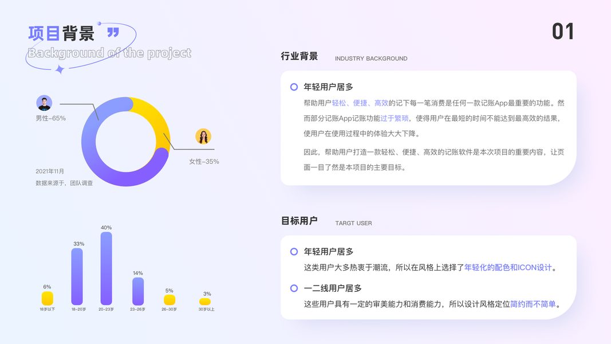Click the TARGT USER label

(x=353, y=223)
